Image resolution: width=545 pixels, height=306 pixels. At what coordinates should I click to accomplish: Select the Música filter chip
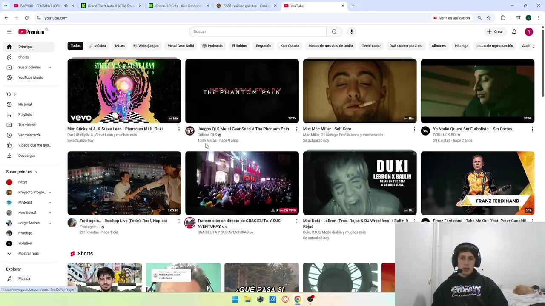click(x=98, y=46)
